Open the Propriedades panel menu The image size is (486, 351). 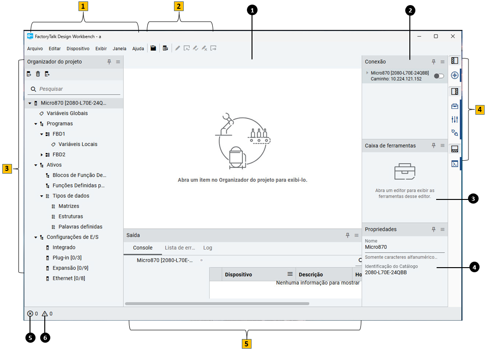click(x=443, y=229)
